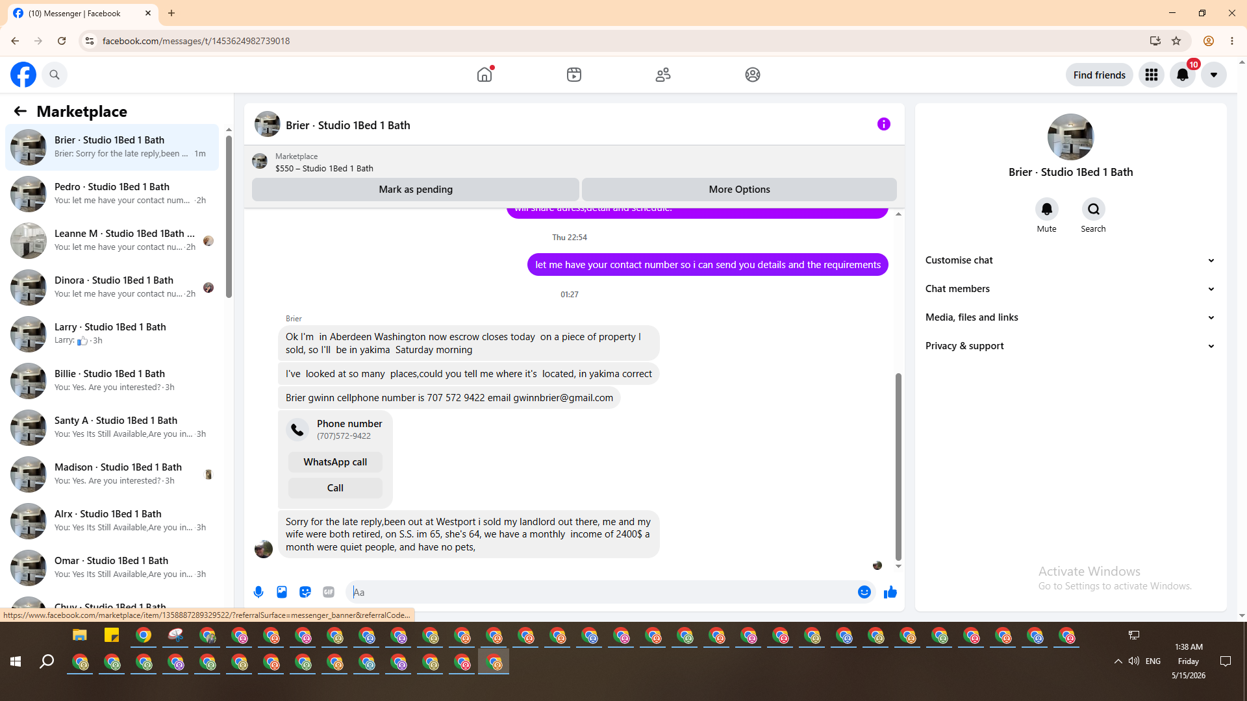Screen dimensions: 1247x701
Task: Open a new browser tab
Action: [171, 13]
